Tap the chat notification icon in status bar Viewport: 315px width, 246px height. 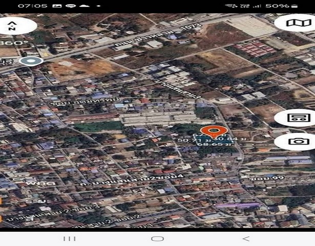click(72, 6)
